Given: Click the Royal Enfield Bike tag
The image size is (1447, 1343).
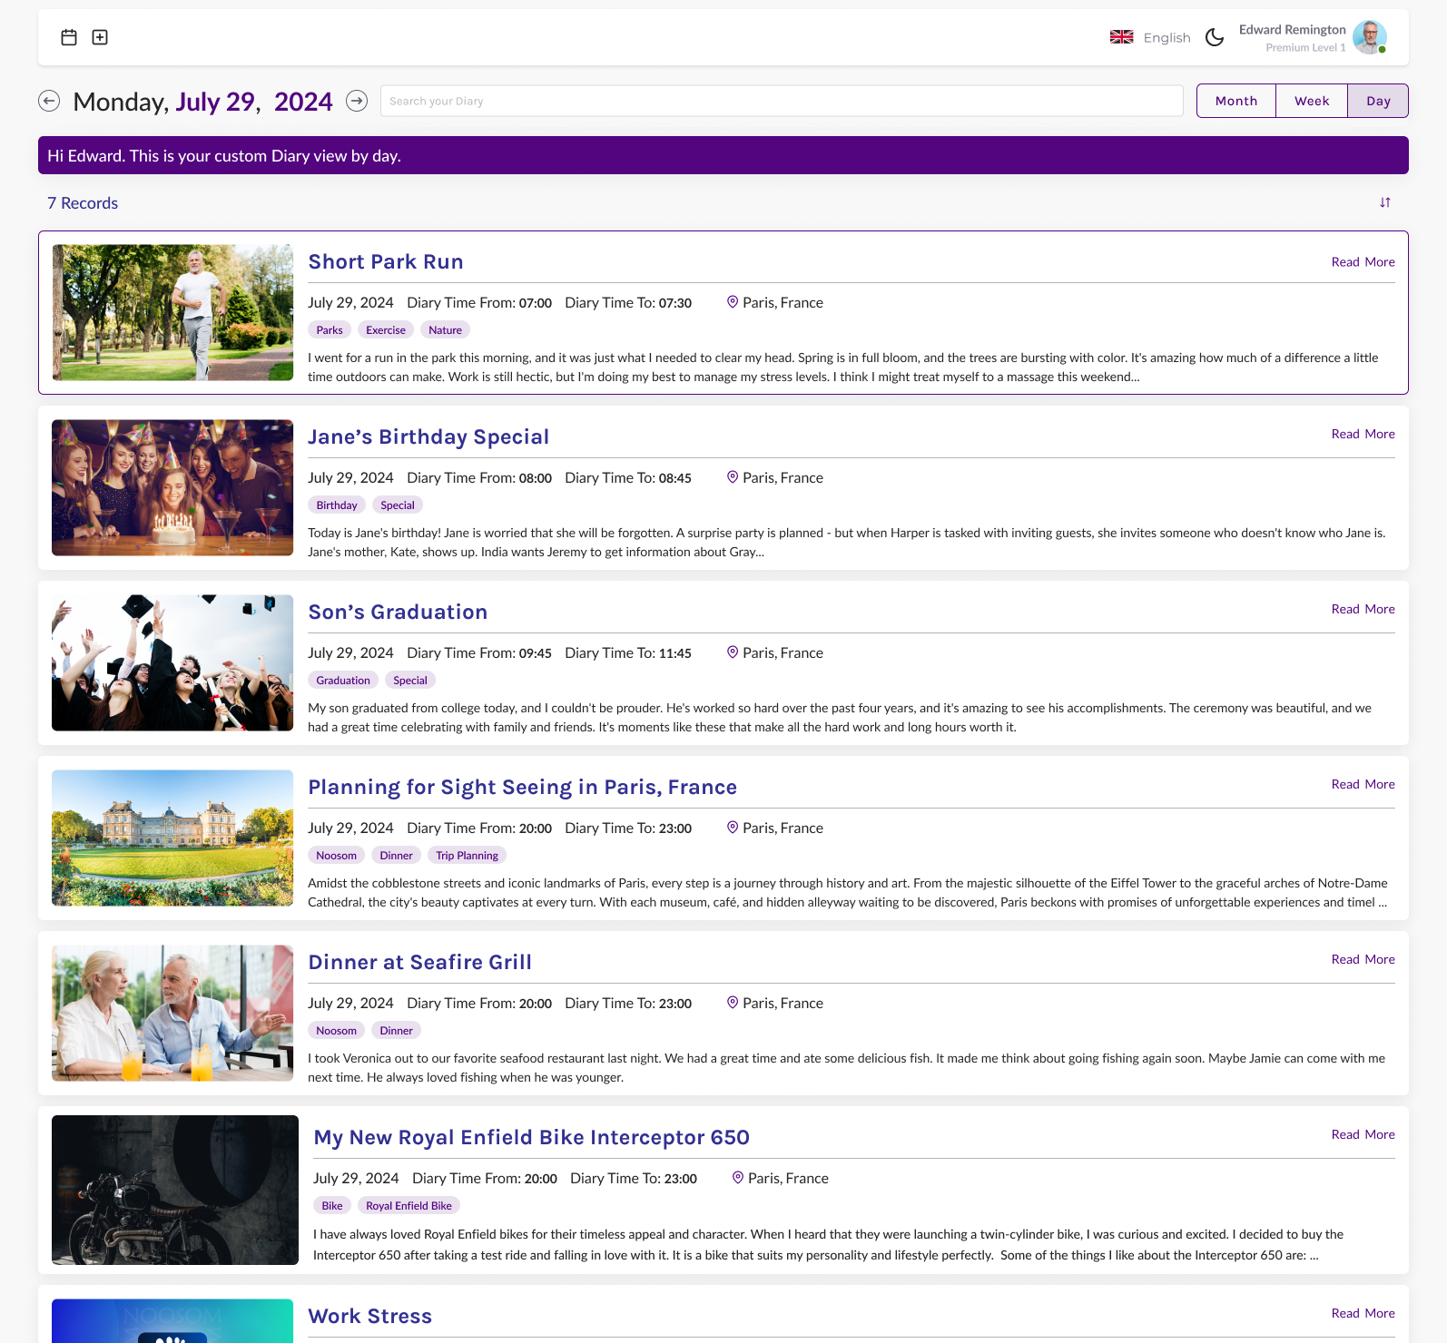Looking at the screenshot, I should (x=409, y=1205).
